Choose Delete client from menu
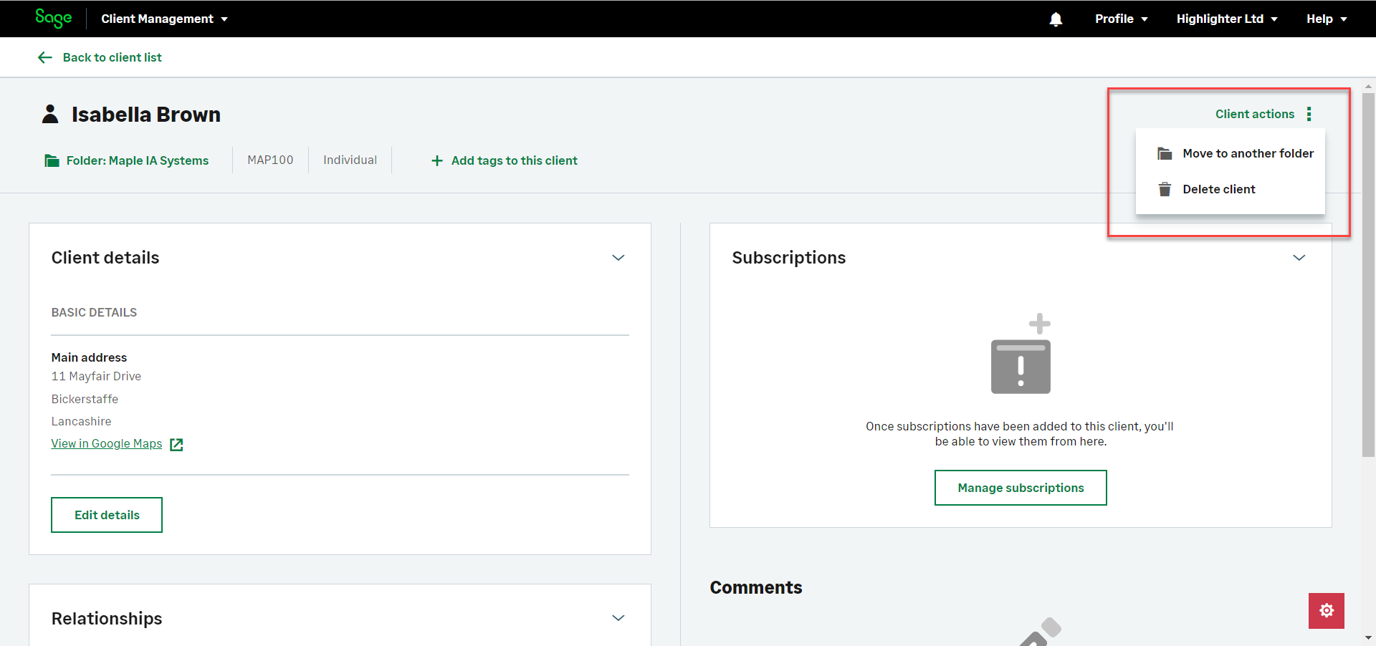1376x646 pixels. click(1218, 189)
